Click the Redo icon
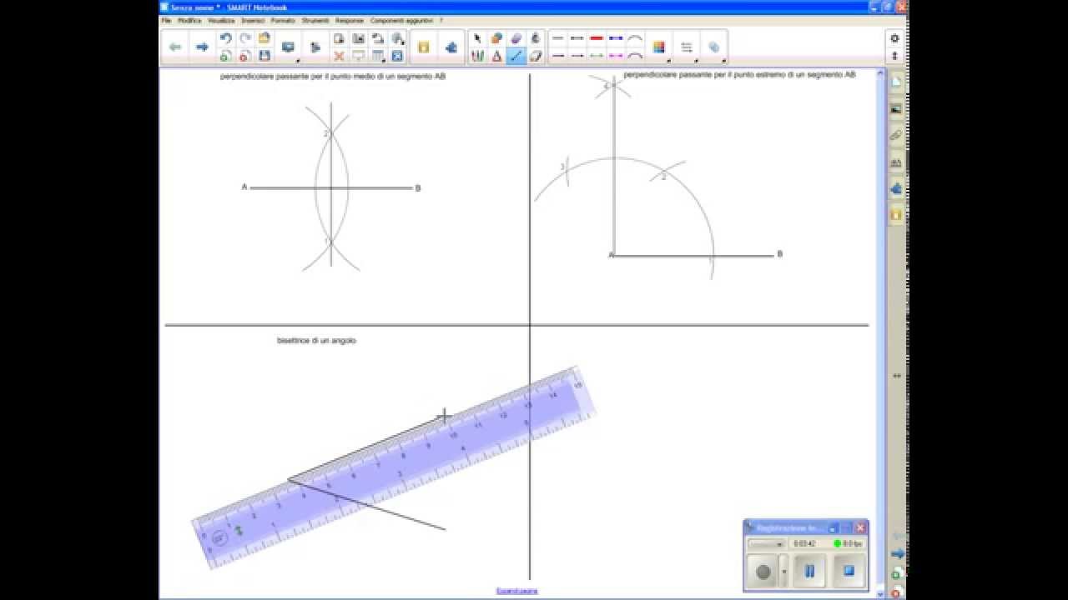The height and width of the screenshot is (600, 1068). [245, 38]
